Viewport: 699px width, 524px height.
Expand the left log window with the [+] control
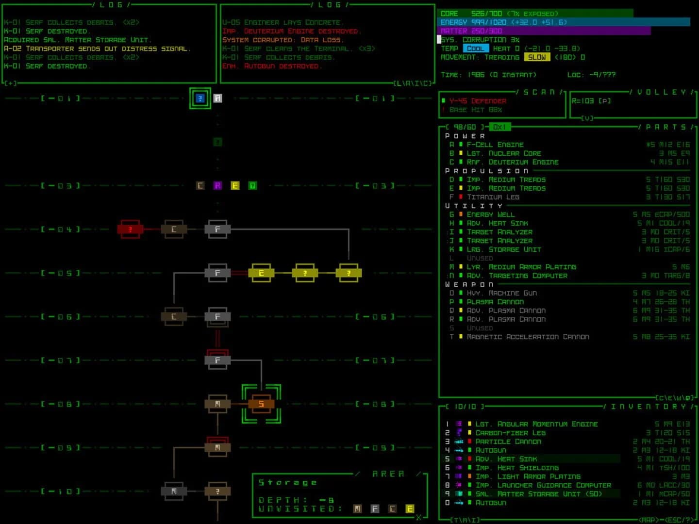coord(10,83)
